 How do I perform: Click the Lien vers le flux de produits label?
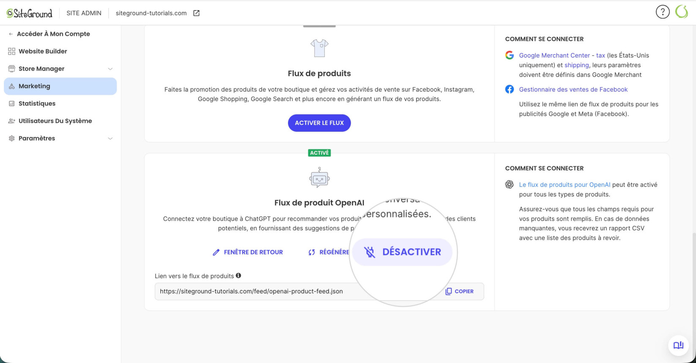click(x=194, y=276)
